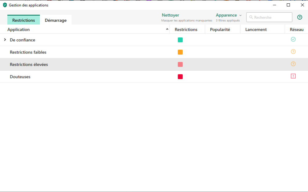Switch to the Démarrage tab
The width and height of the screenshot is (308, 192).
(x=55, y=20)
